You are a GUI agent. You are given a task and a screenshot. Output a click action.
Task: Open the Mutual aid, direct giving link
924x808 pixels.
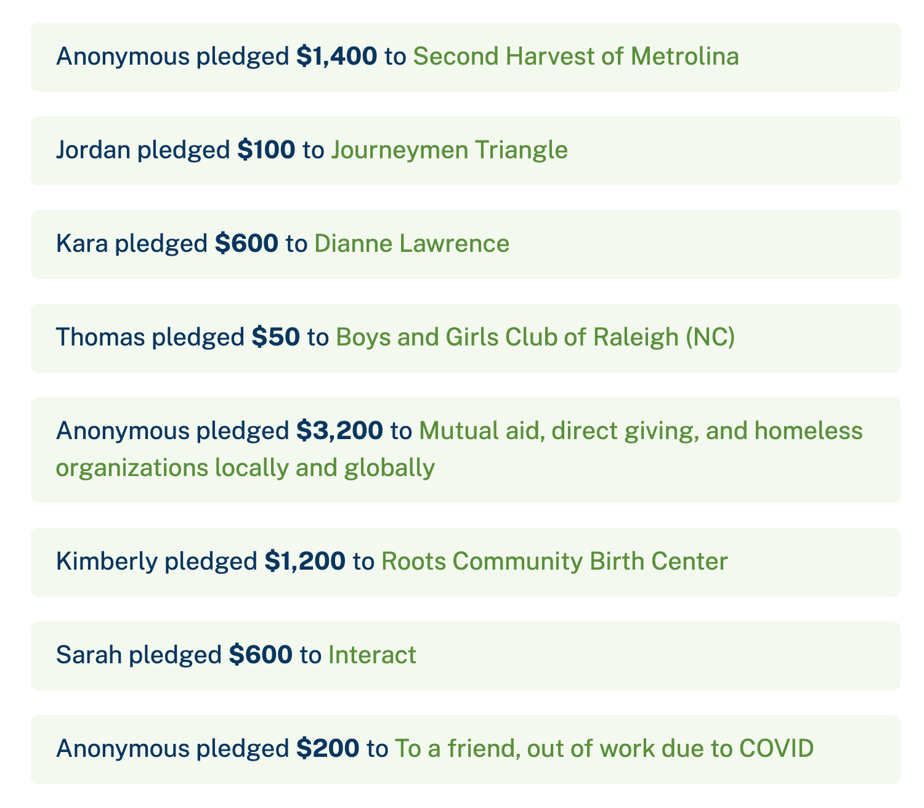coord(641,431)
